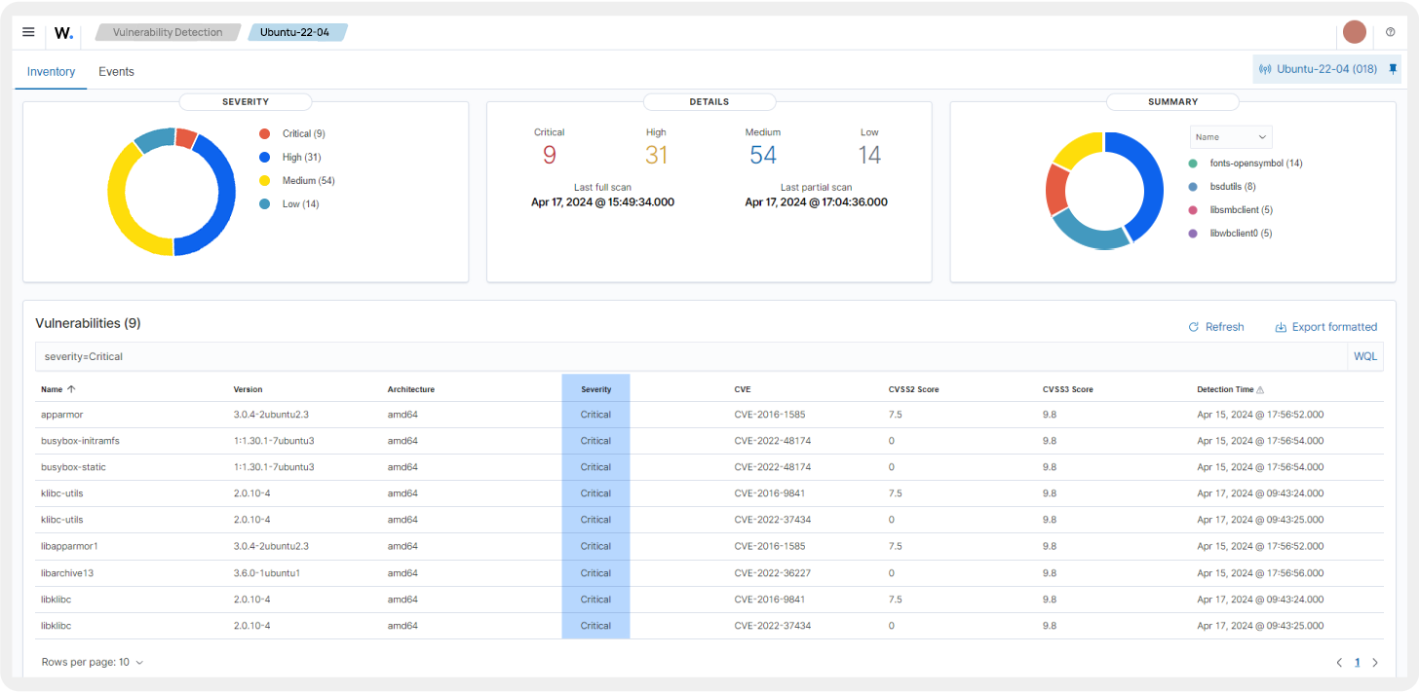
Task: Click the pin icon beside Ubuntu-22-04 agent
Action: (1393, 69)
